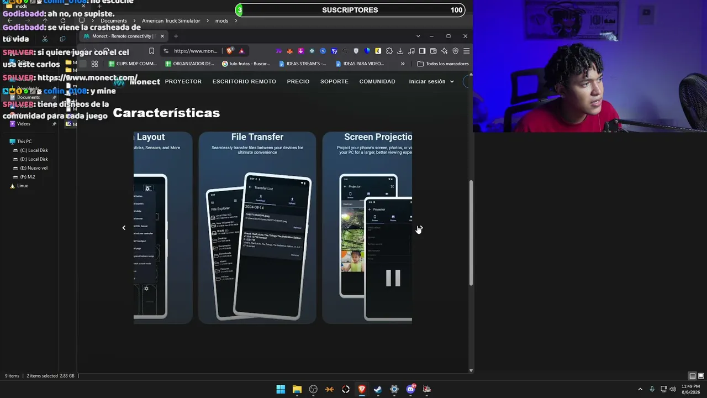Open Brave VPN shield icon
This screenshot has width=707, height=398.
click(456, 51)
